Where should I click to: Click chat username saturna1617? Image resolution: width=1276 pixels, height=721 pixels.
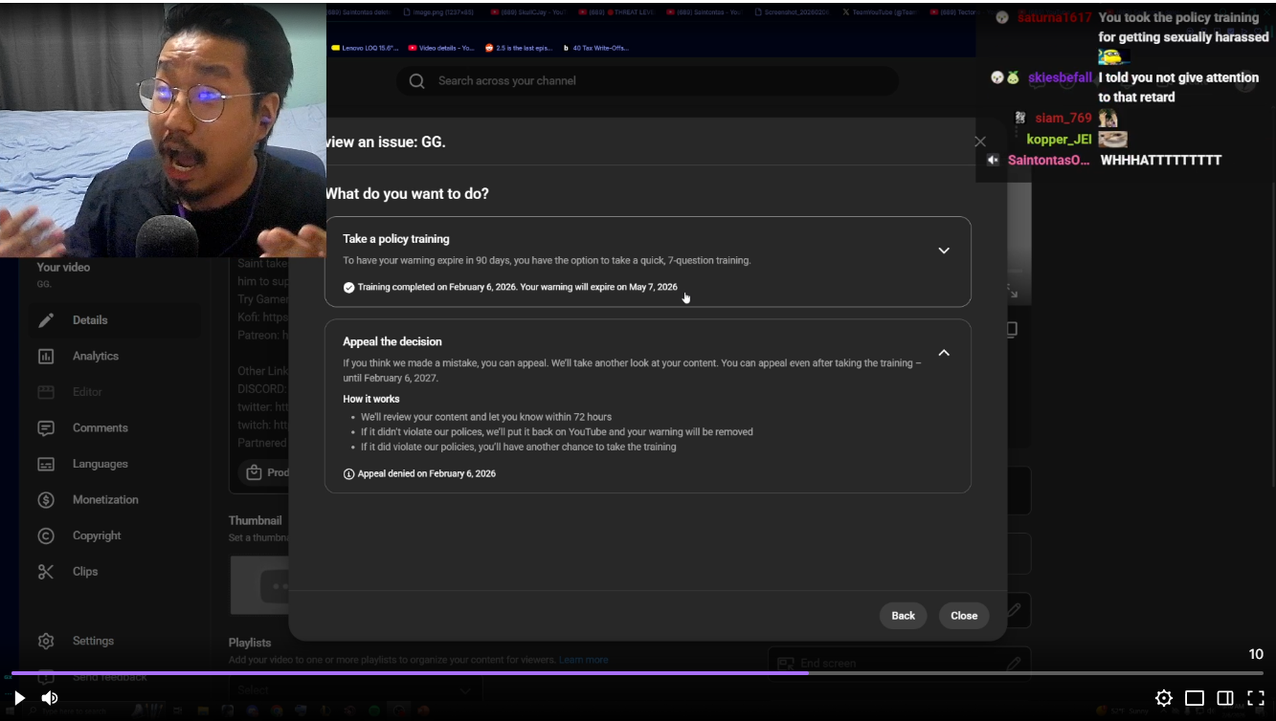pos(1054,17)
